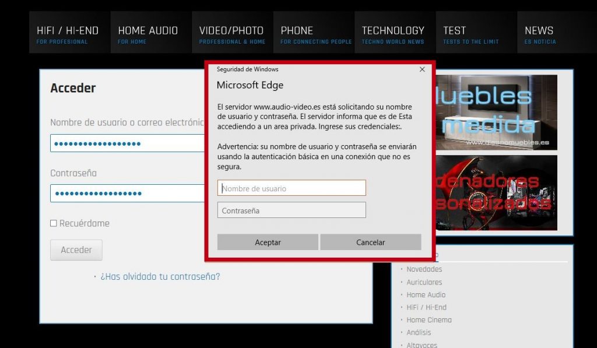Open the Auriculares category link
The image size is (597, 348).
pyautogui.click(x=424, y=282)
